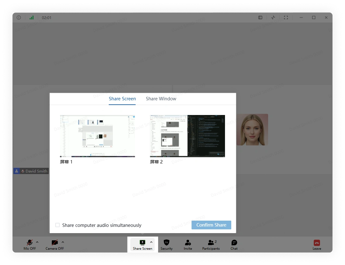Maximize the meeting window
This screenshot has height=265, width=345.
tap(314, 17)
